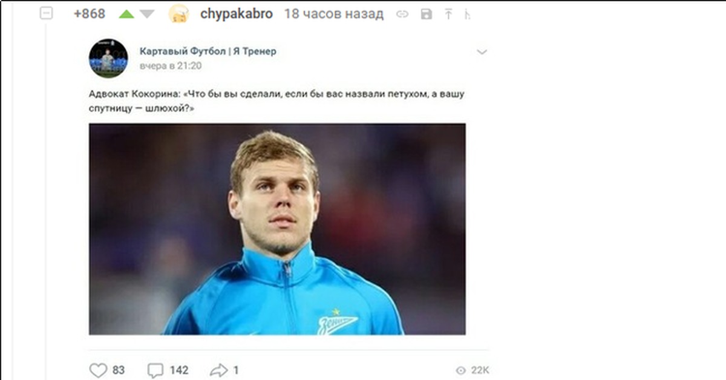Open the football player photo
Image resolution: width=726 pixels, height=380 pixels.
(277, 229)
